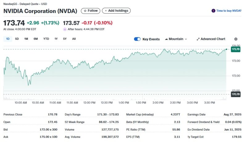Viewport: 247px width, 142px height.
Task: Click the star icon in Follow button
Action: (x=85, y=11)
